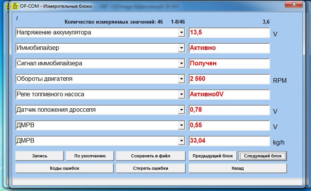Expand the Сигнал иммобилайзера combo box arrow
This screenshot has width=311, height=191.
[x=181, y=63]
